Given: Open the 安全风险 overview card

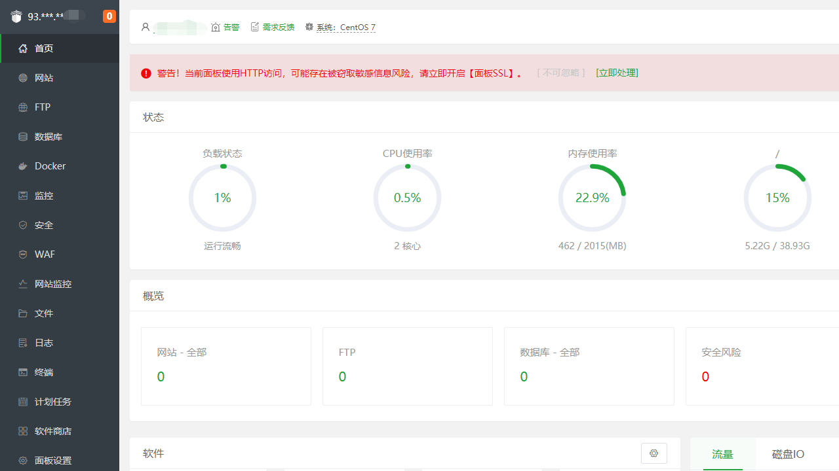Looking at the screenshot, I should (762, 366).
